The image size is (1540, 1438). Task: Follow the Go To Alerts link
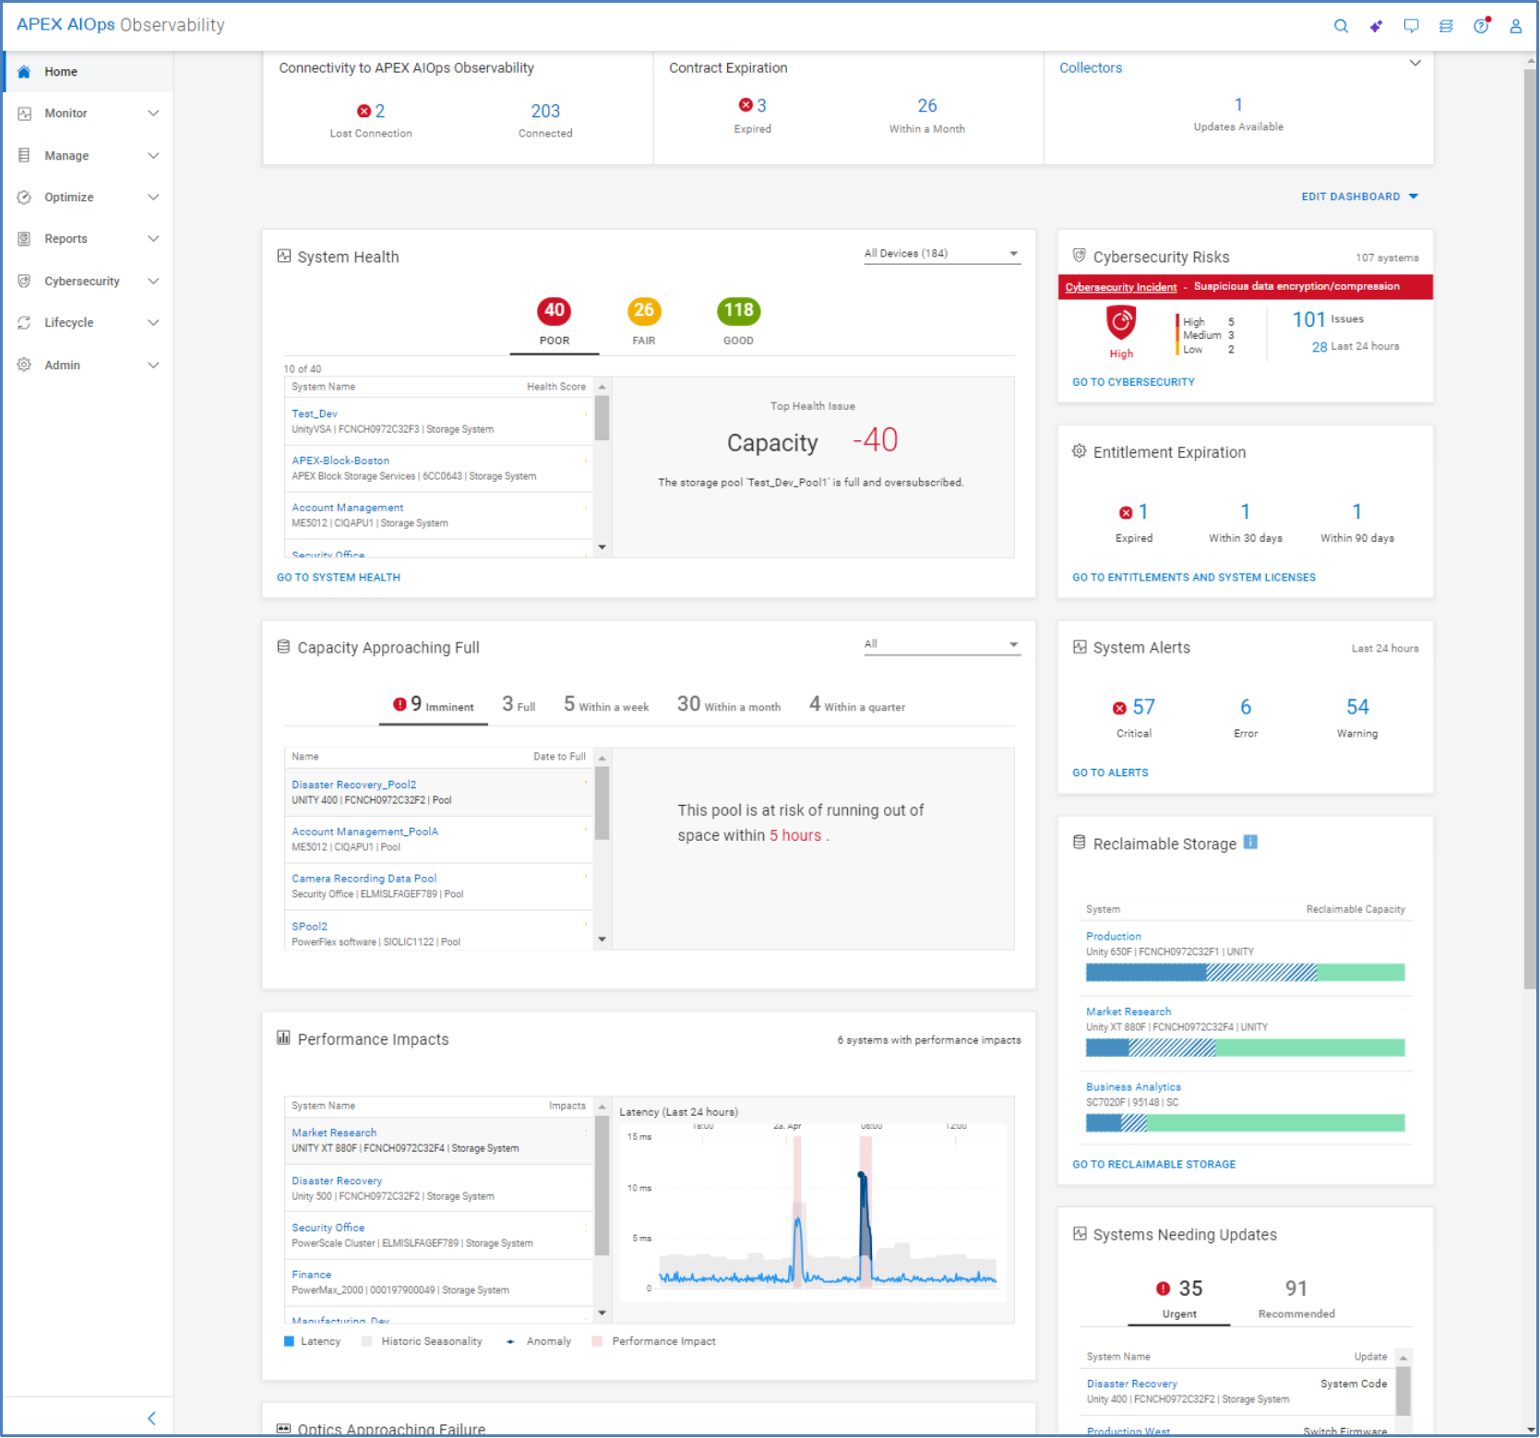point(1110,773)
